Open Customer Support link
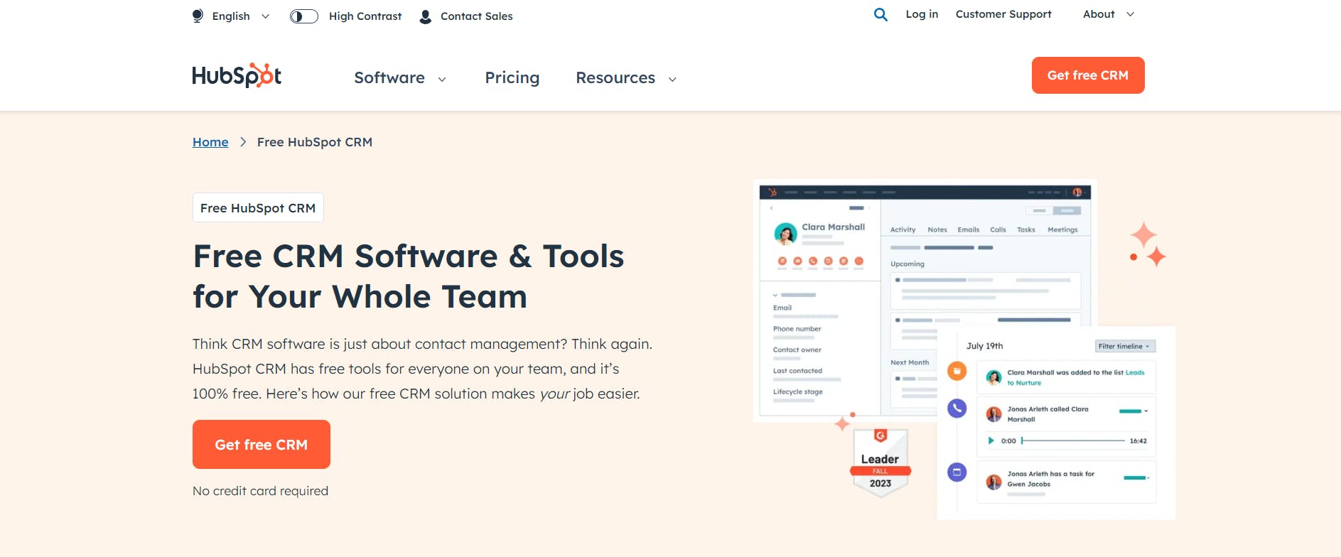 click(1003, 14)
